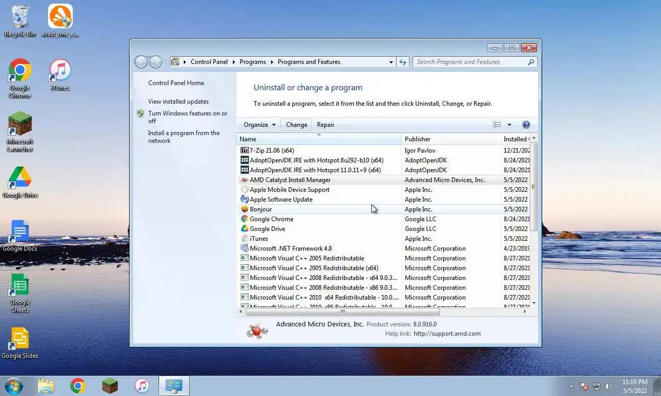Launch Minecraft from the taskbar
The image size is (661, 396).
[109, 386]
